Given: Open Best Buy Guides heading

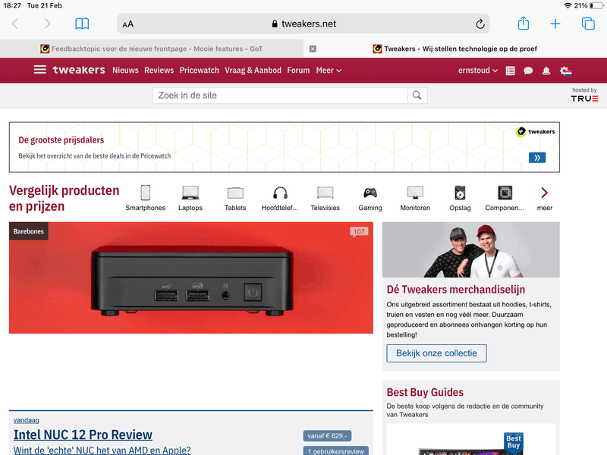Looking at the screenshot, I should point(425,392).
